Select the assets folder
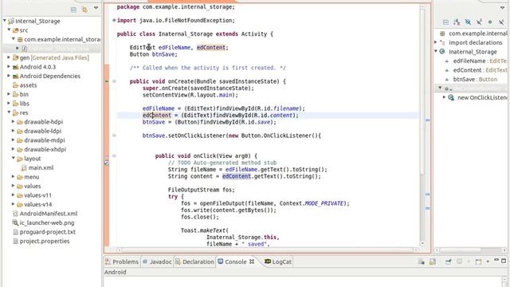510x287 pixels. [29, 85]
